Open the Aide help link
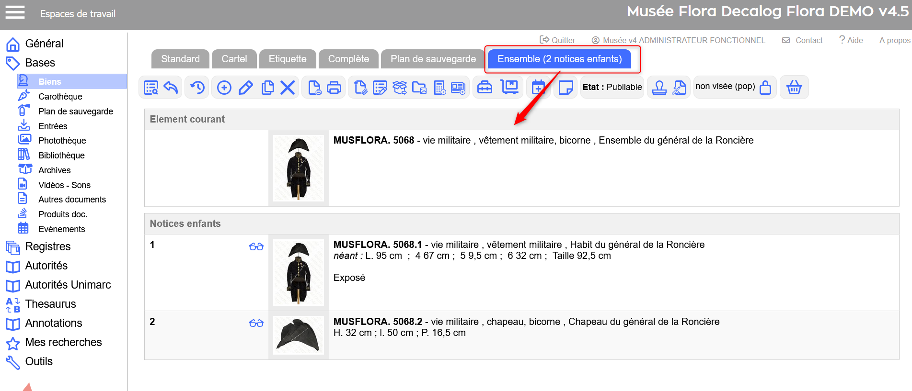Image resolution: width=912 pixels, height=391 pixels. [851, 40]
